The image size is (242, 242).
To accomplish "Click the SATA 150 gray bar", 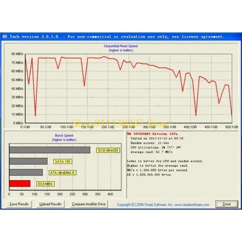I will pyautogui.click(x=28, y=161).
